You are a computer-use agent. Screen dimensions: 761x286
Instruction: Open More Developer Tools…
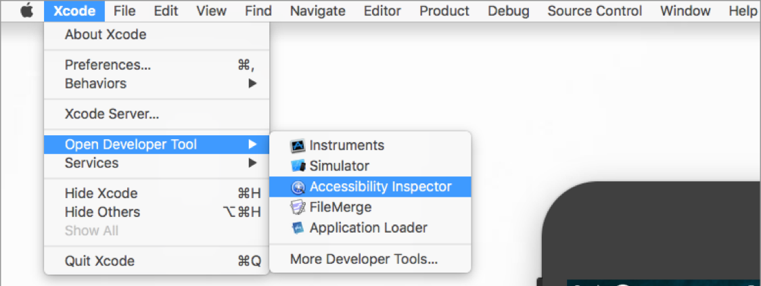click(x=364, y=259)
